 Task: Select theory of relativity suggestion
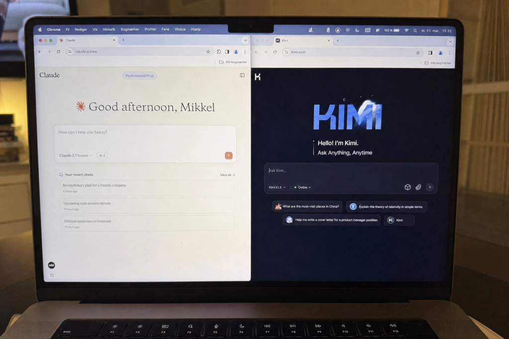pyautogui.click(x=387, y=207)
